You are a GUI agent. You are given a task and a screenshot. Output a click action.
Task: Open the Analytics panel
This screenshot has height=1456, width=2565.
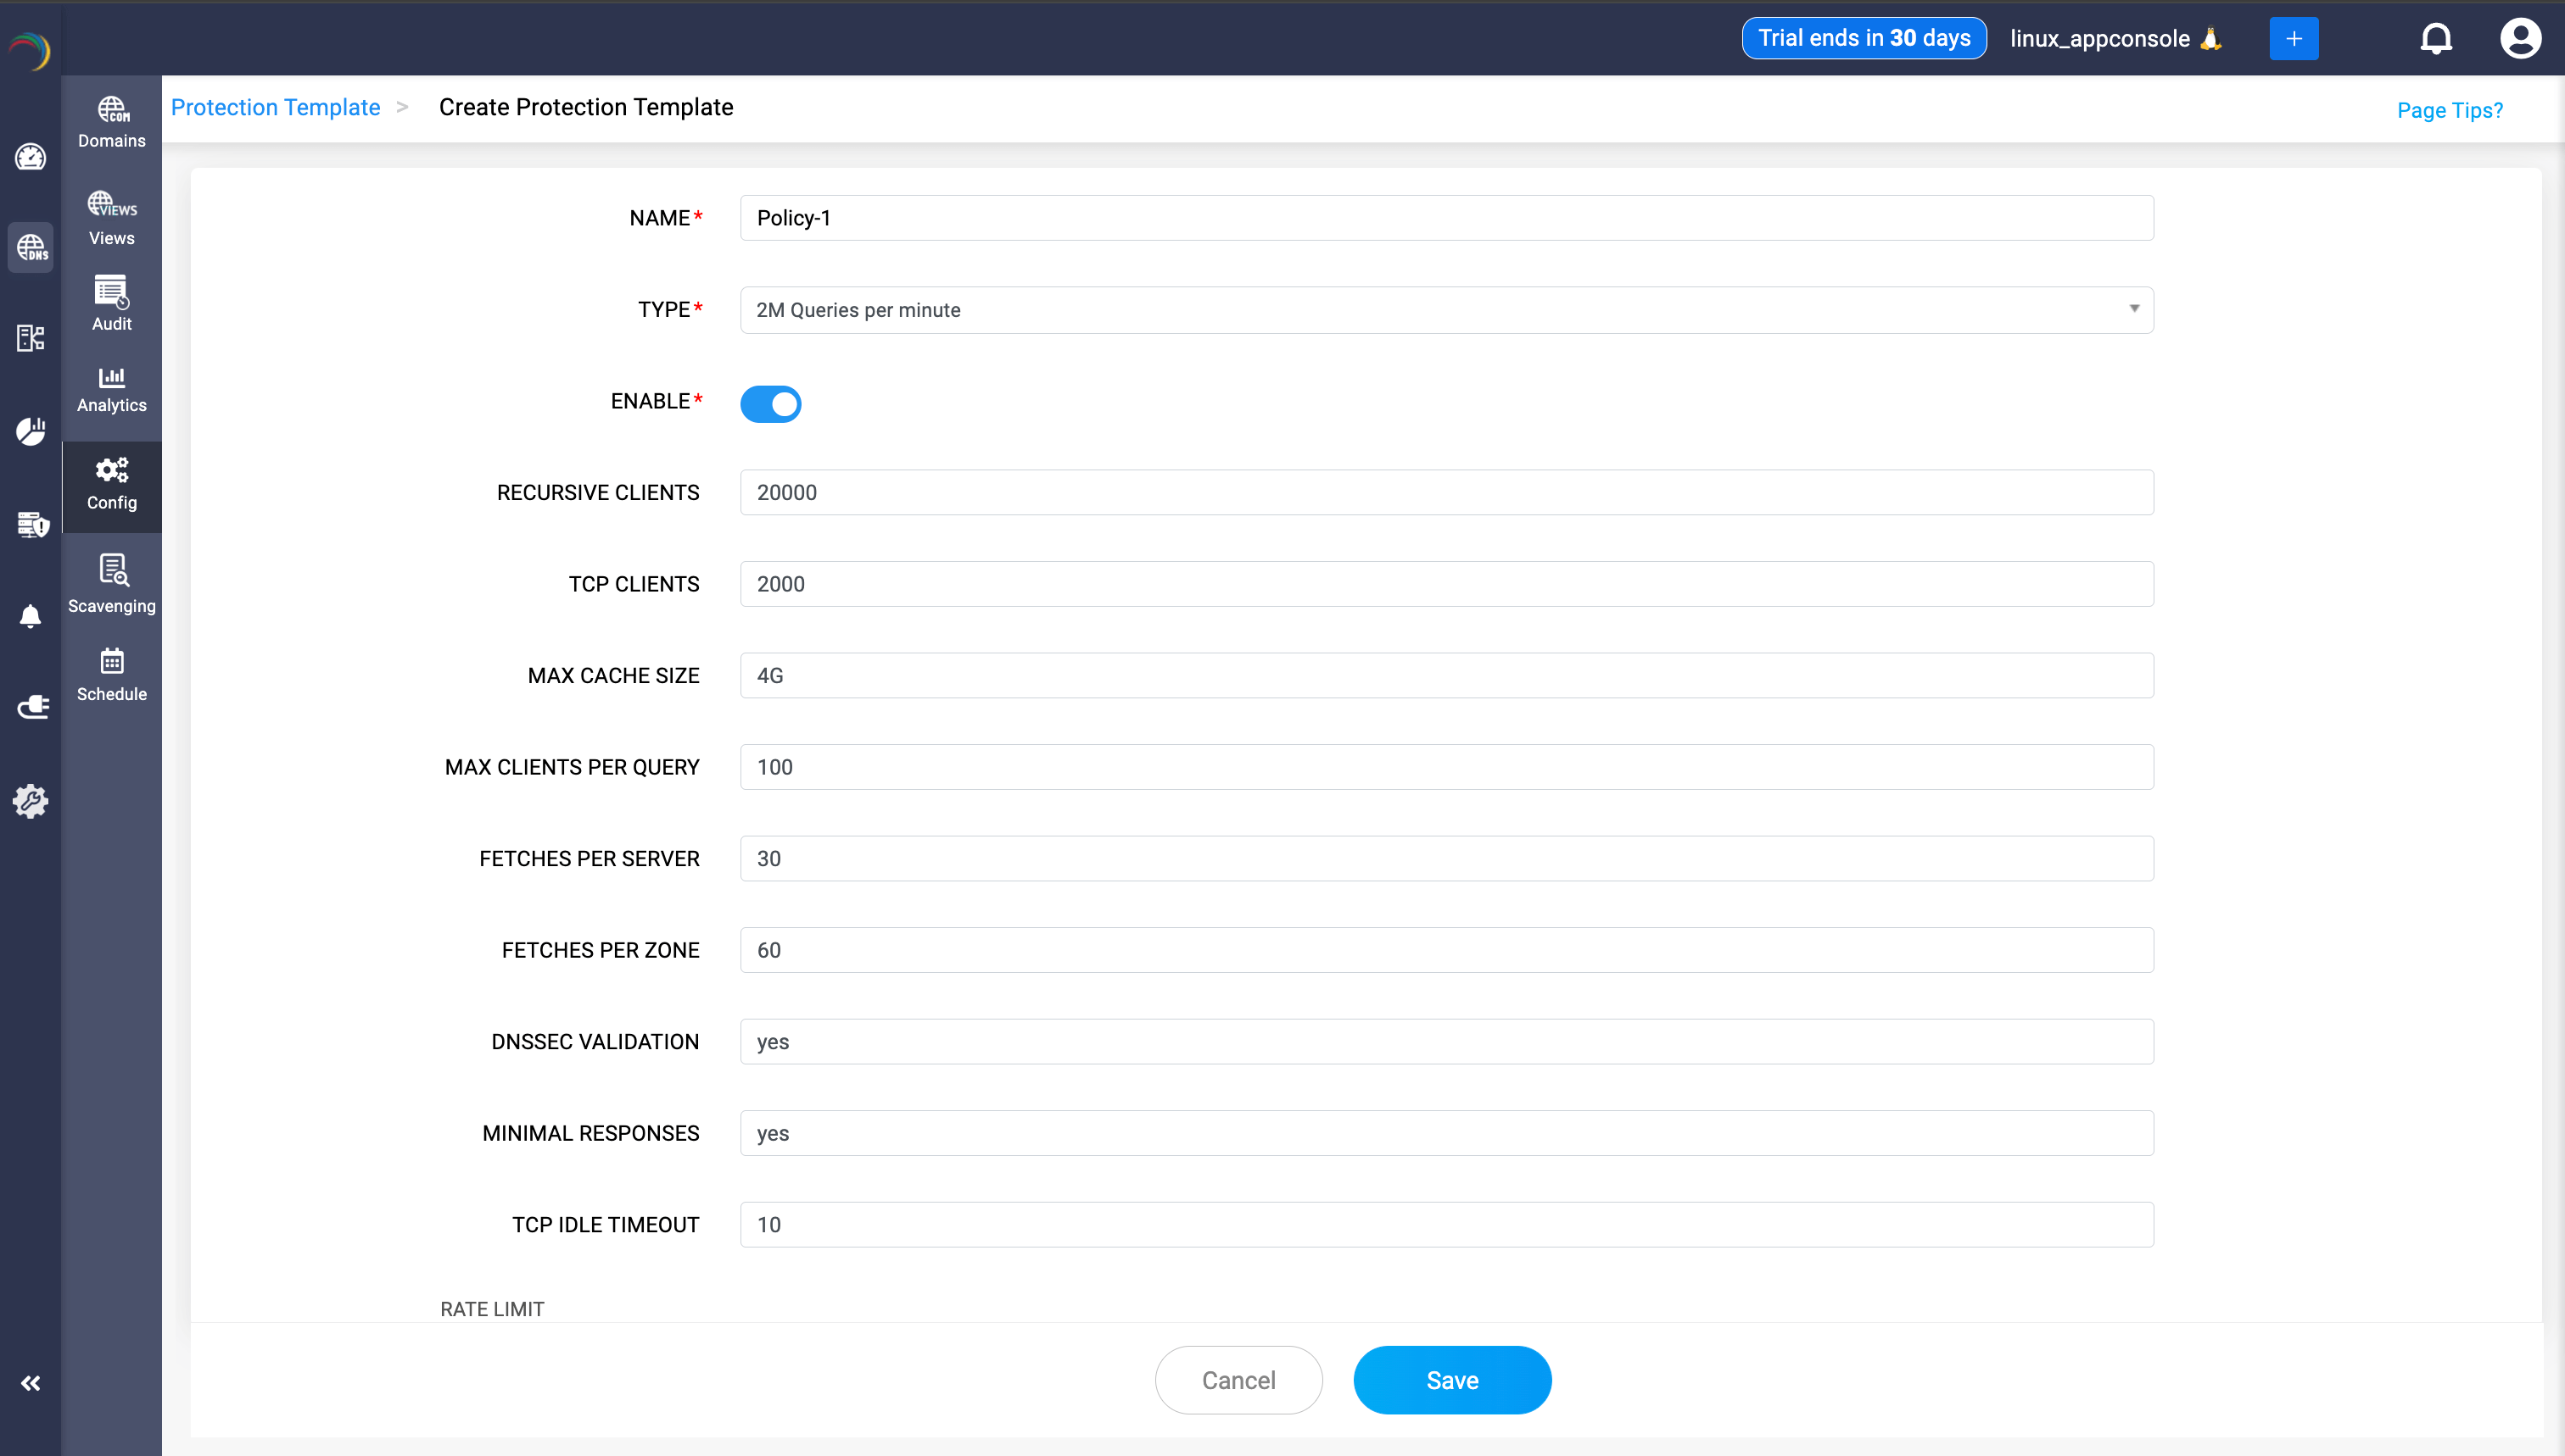111,388
